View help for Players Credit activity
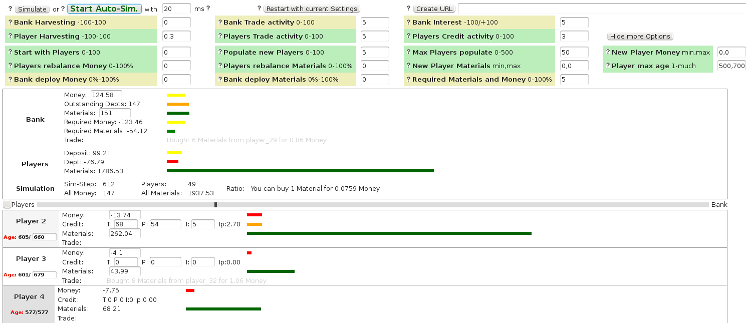This screenshot has width=746, height=323. pos(409,36)
